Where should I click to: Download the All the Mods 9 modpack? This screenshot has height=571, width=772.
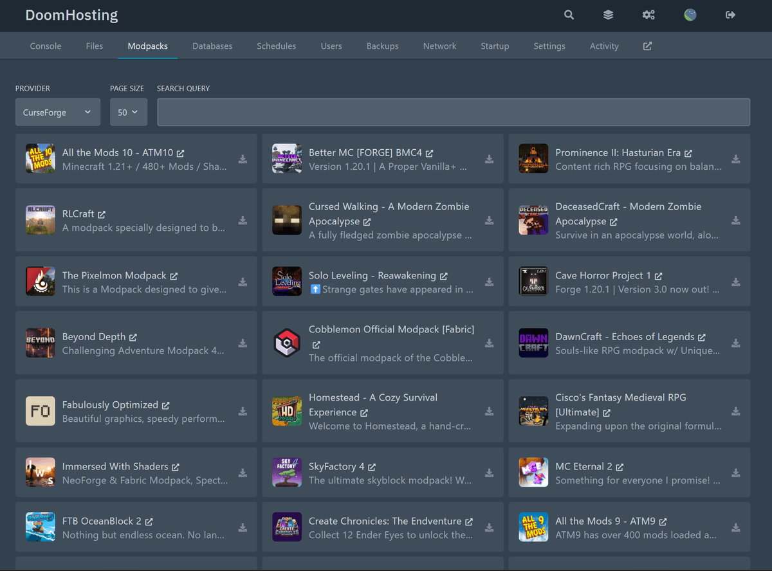tap(735, 527)
